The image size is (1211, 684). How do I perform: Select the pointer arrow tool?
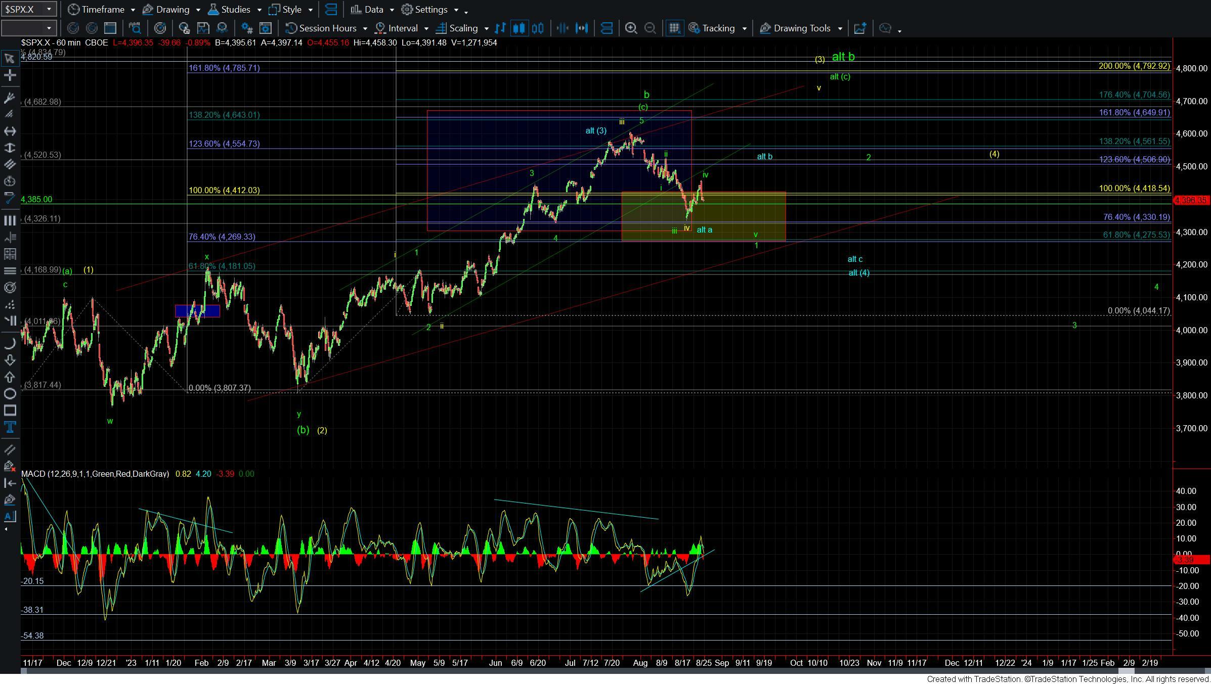coord(9,59)
